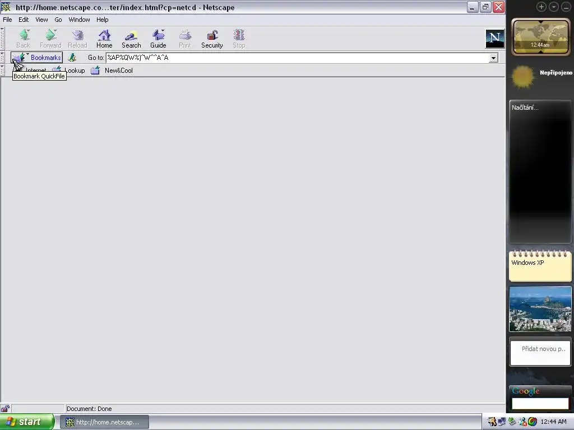Open the Security info button
The width and height of the screenshot is (574, 430).
tap(212, 39)
